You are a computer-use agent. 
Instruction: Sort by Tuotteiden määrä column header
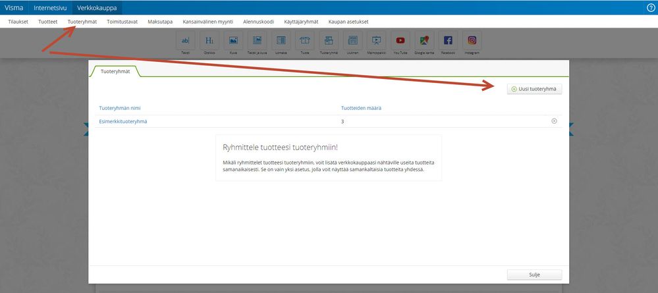pyautogui.click(x=362, y=108)
